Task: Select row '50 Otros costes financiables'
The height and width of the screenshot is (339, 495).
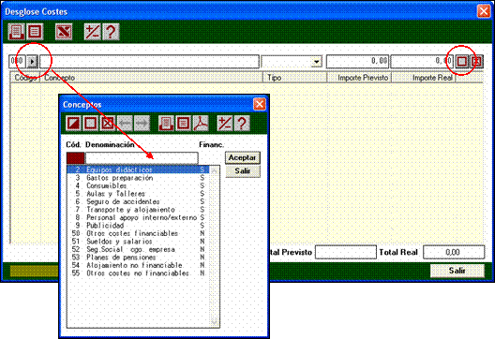Action: click(x=138, y=233)
